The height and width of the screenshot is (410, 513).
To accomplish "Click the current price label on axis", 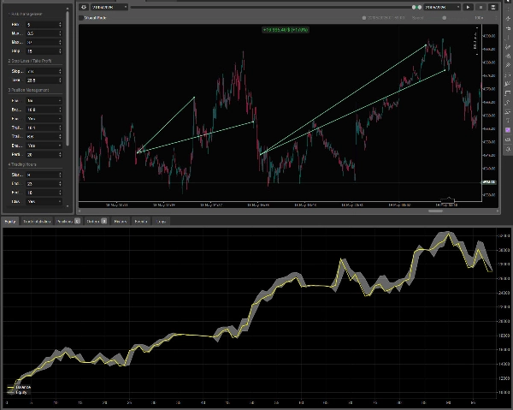I will click(489, 182).
